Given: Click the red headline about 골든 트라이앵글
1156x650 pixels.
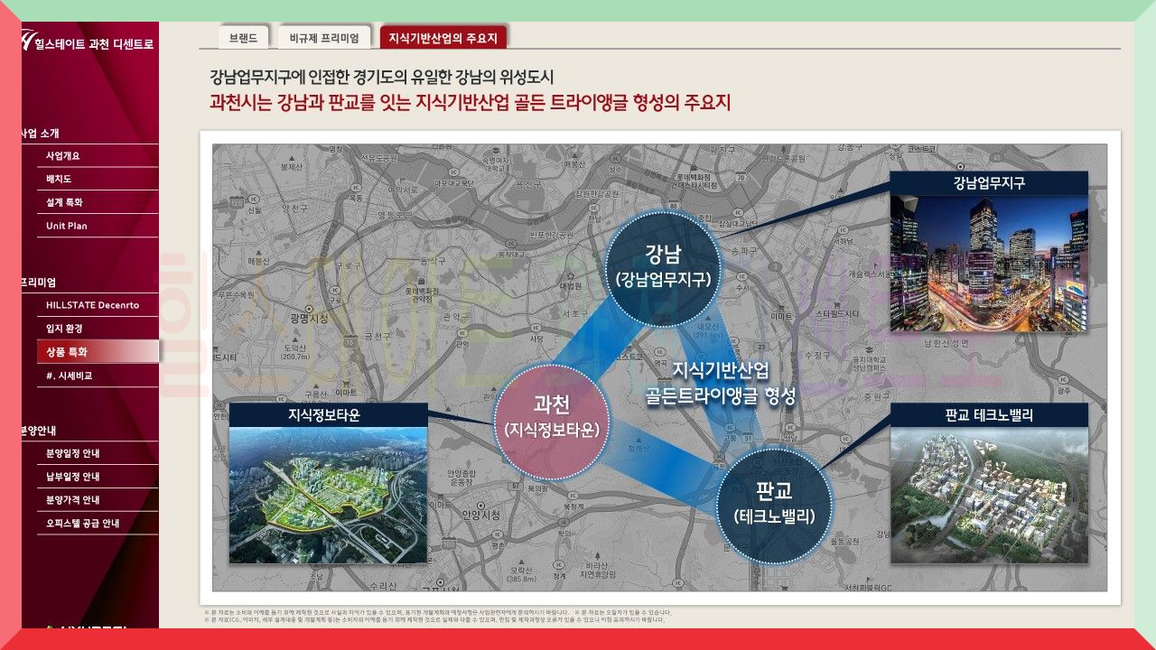Looking at the screenshot, I should tap(470, 102).
